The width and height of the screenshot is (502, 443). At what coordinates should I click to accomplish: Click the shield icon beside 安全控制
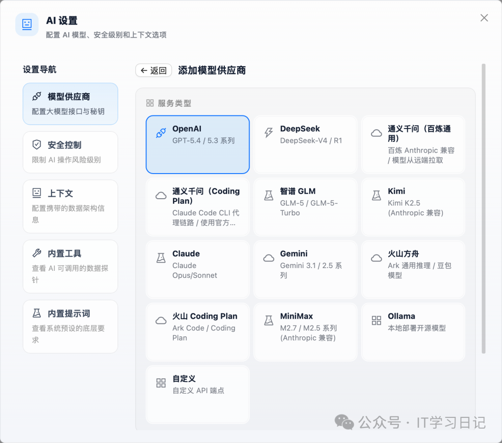[x=37, y=145]
